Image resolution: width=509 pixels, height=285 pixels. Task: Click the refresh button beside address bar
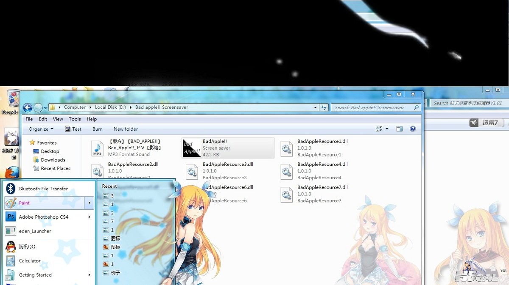click(324, 107)
